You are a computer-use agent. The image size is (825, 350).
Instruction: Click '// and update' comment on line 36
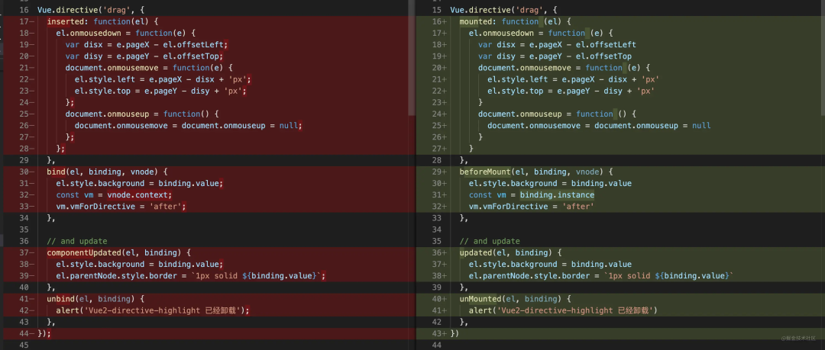point(77,241)
